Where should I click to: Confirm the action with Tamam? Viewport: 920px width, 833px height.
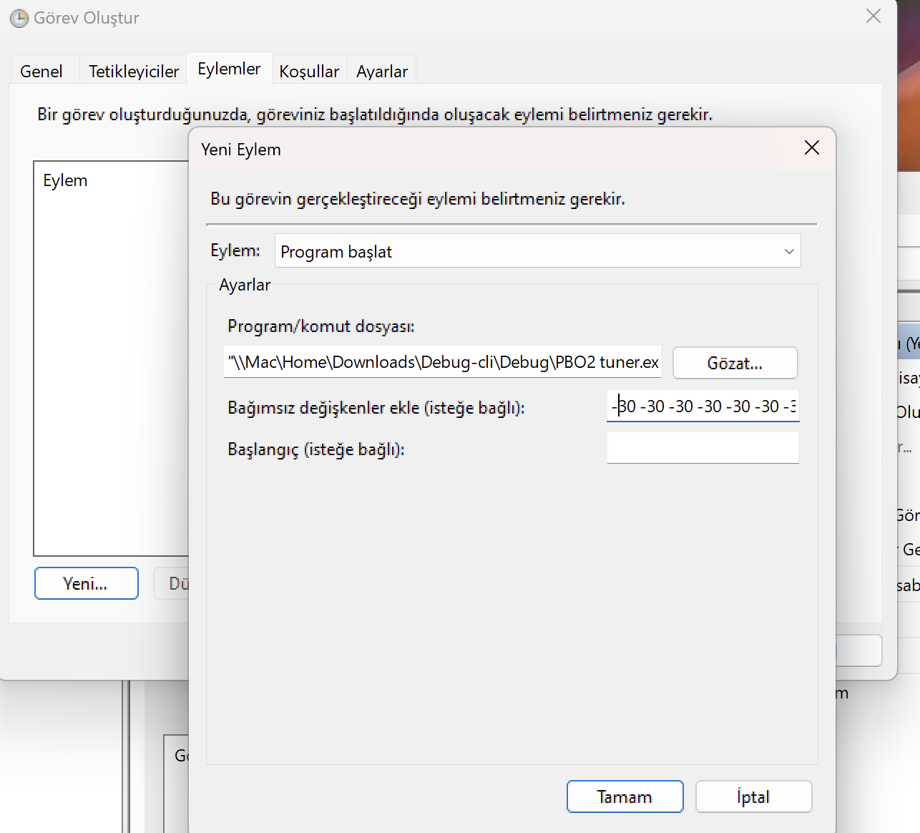point(625,797)
